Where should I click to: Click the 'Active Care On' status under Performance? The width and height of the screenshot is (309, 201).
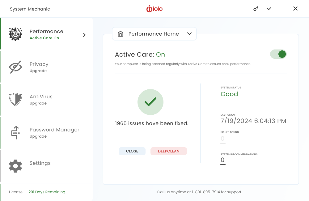44,38
